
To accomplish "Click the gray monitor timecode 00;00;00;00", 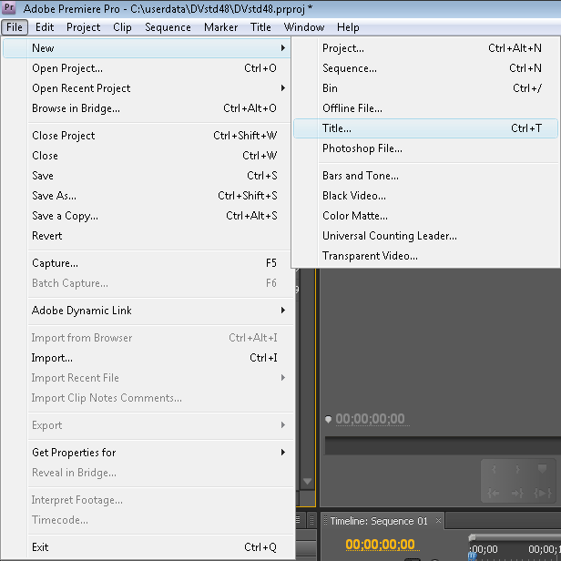I will tap(370, 419).
